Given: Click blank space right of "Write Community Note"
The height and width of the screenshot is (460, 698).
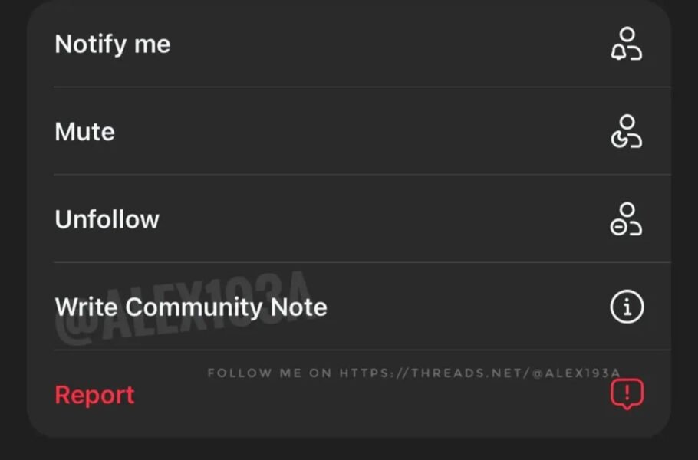Looking at the screenshot, I should click(x=468, y=307).
